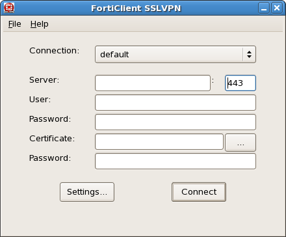Click the FortiClient SSLVPN title bar text
Image resolution: width=286 pixels, height=237 pixels.
coord(136,8)
